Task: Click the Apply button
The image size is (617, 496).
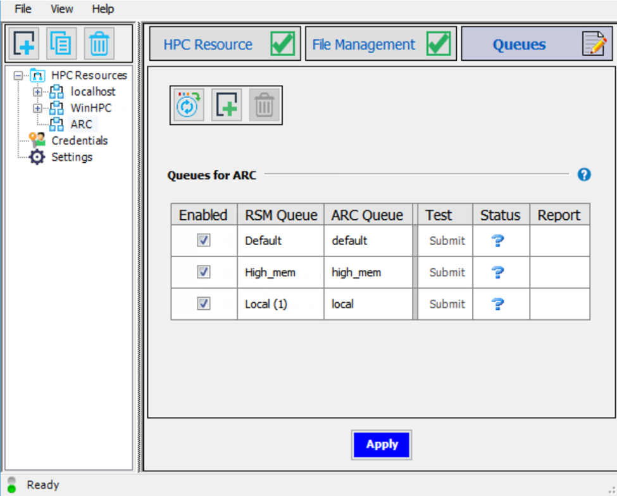Action: coord(381,444)
